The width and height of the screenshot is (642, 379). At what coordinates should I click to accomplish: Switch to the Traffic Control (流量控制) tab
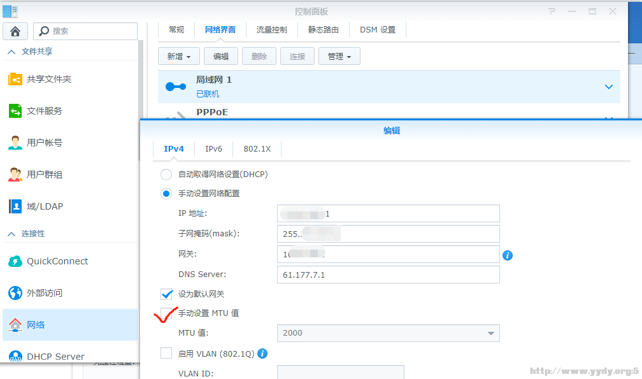tap(271, 30)
